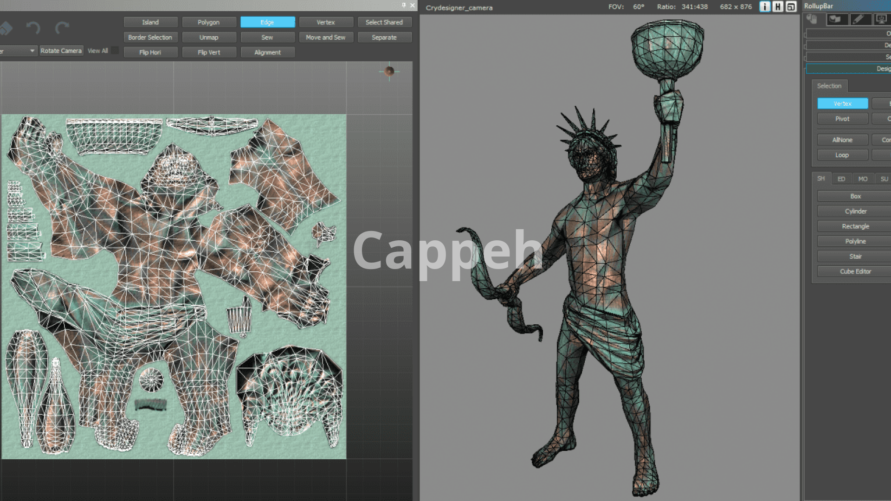Switch UV selection mode to Polygon
The height and width of the screenshot is (501, 891).
pos(208,22)
